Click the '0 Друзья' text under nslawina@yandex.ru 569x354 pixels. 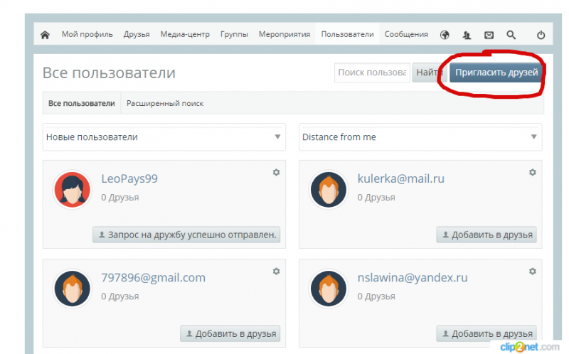pos(376,296)
